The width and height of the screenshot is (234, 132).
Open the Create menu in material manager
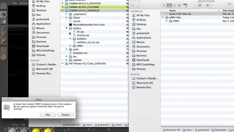[x=15, y=125]
